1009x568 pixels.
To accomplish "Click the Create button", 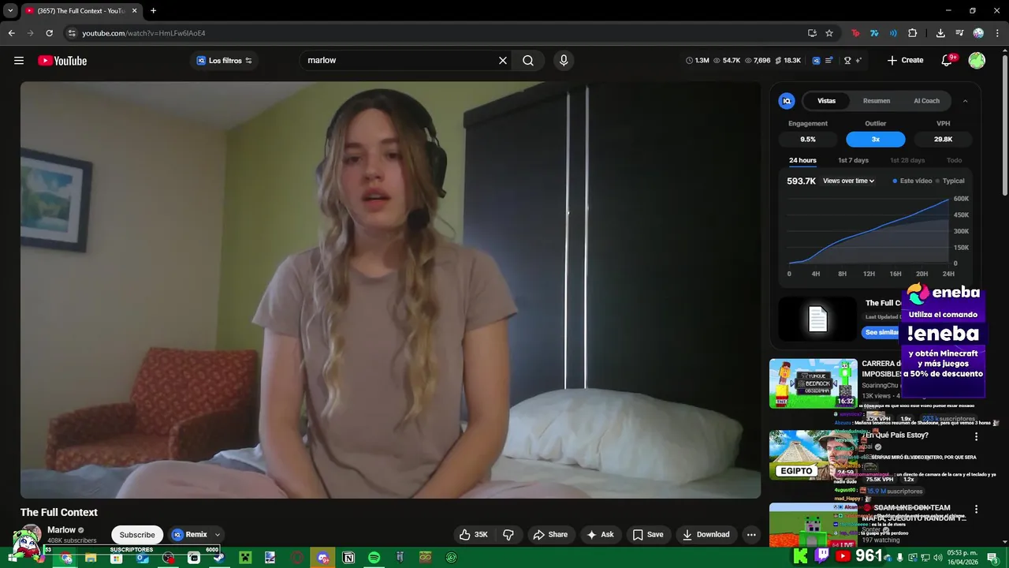I will (905, 61).
